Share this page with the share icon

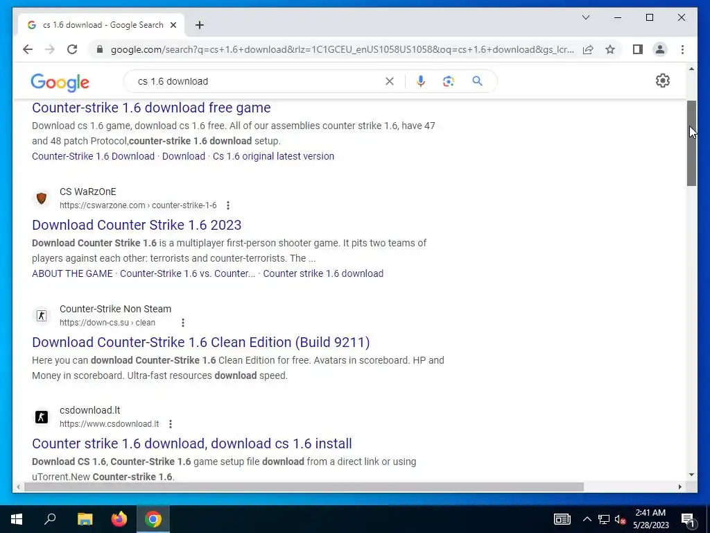[588, 49]
